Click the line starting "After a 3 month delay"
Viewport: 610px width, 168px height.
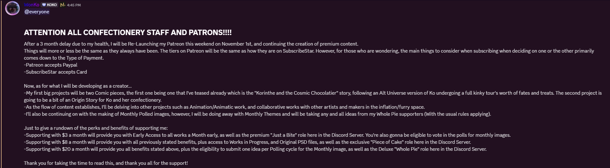191,44
